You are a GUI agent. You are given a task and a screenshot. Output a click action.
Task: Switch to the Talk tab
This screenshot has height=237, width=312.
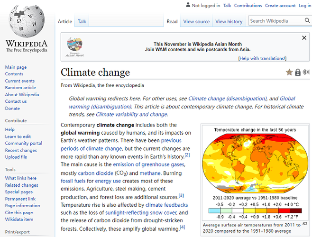coord(82,22)
